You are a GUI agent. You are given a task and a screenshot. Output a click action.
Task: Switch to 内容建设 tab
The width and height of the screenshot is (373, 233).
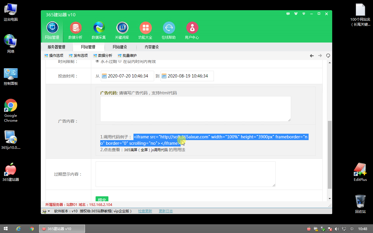coord(152,47)
